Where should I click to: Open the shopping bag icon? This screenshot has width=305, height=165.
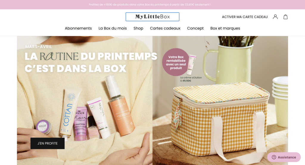[x=285, y=17]
